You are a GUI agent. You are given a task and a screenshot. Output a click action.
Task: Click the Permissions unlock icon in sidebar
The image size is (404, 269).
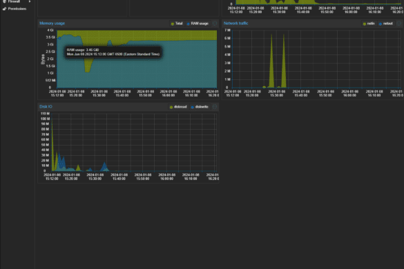pyautogui.click(x=4, y=9)
